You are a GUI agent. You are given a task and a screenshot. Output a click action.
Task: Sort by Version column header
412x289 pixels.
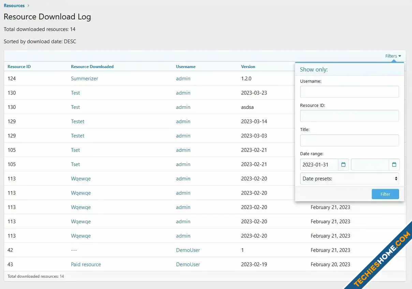coord(248,67)
